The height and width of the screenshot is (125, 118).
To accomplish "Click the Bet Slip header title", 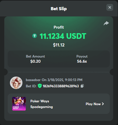I will point(59,9).
